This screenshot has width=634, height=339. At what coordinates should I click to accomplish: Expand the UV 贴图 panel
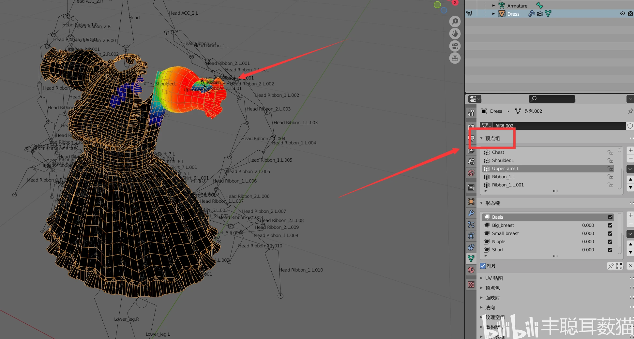(x=481, y=278)
